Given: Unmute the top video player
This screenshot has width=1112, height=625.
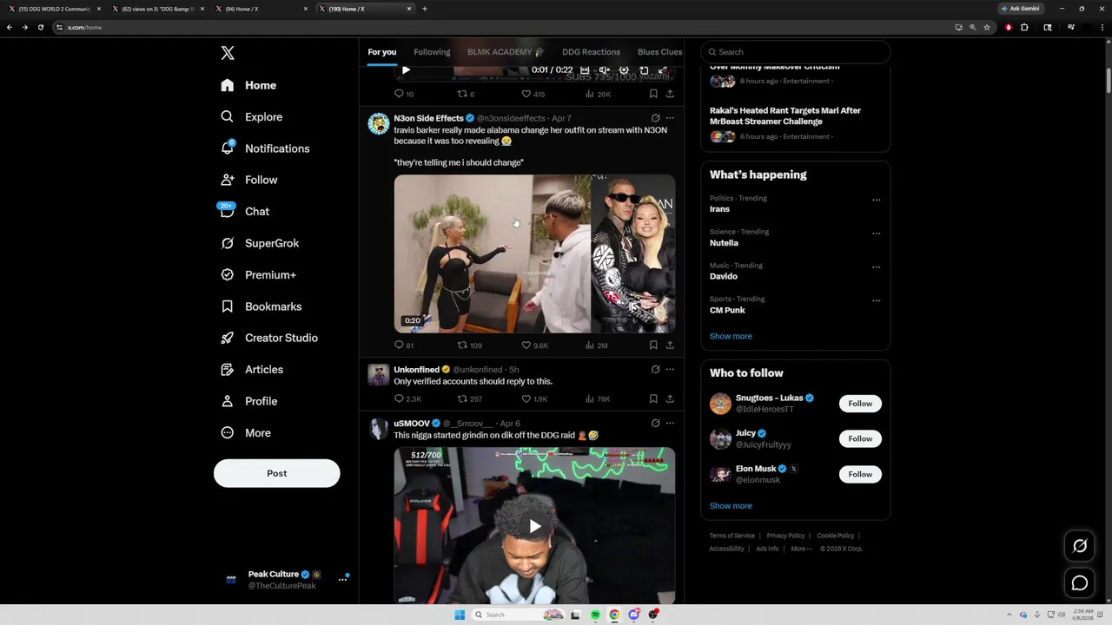Looking at the screenshot, I should (x=605, y=70).
